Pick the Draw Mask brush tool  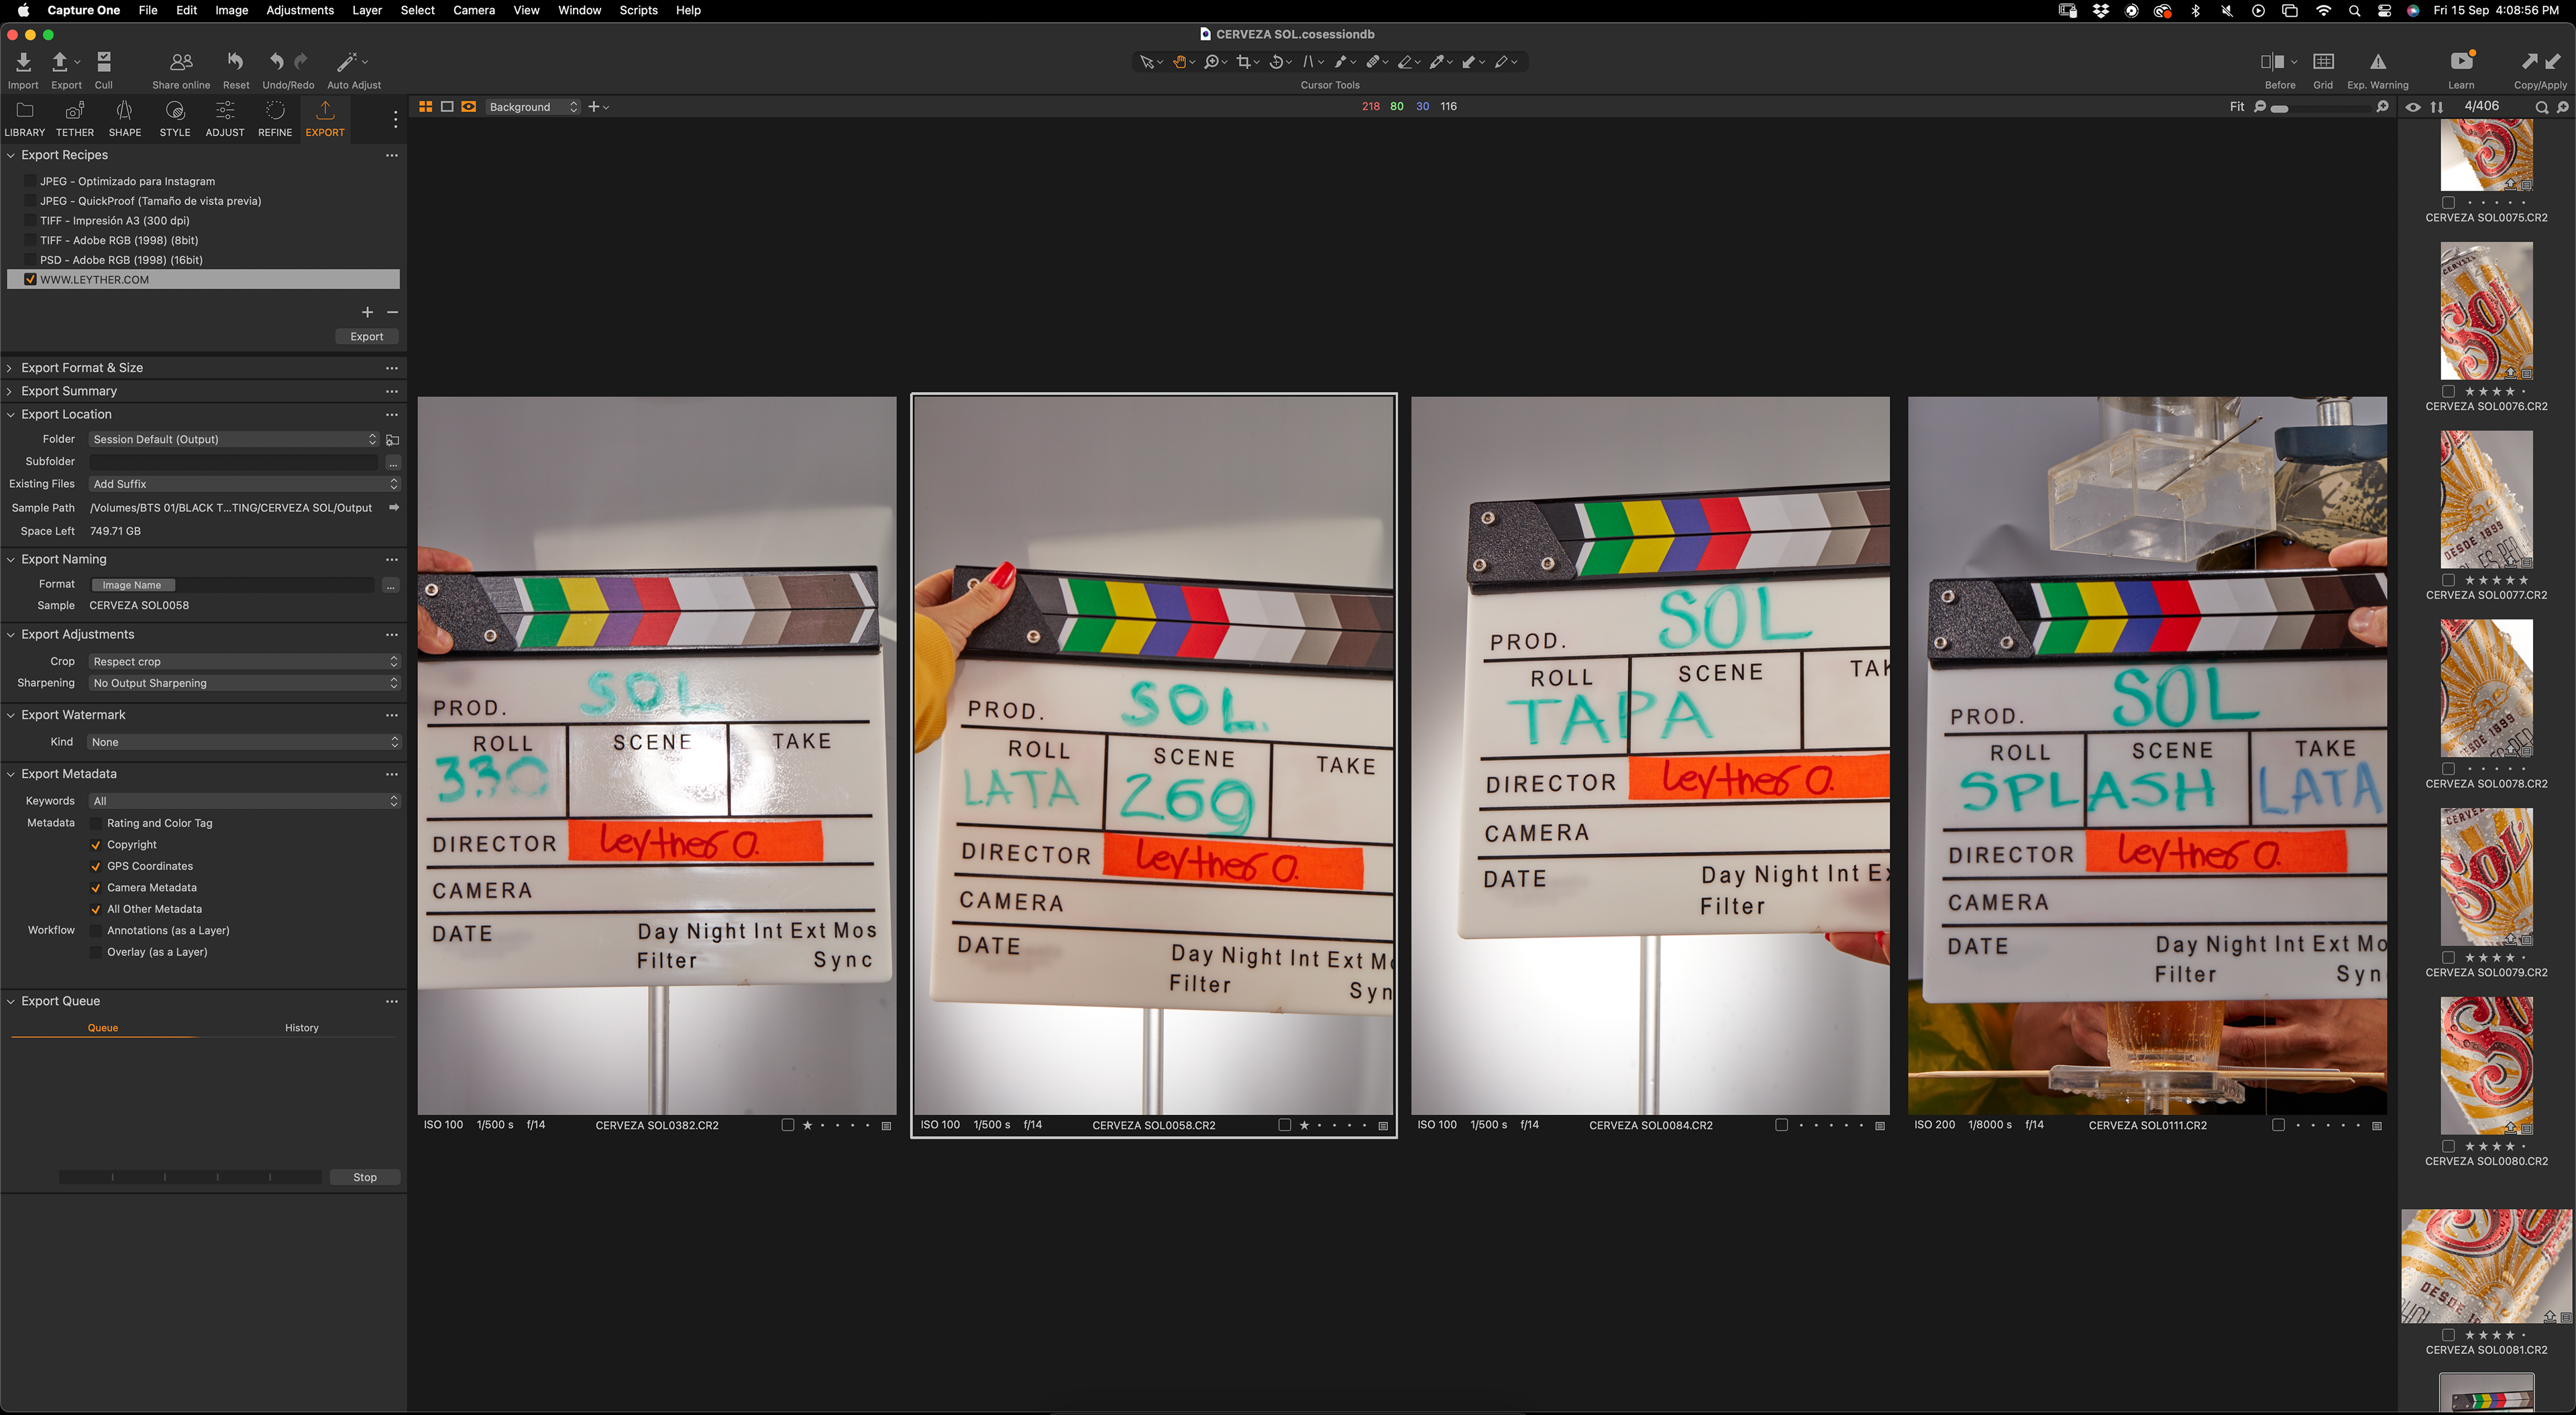[x=1340, y=62]
